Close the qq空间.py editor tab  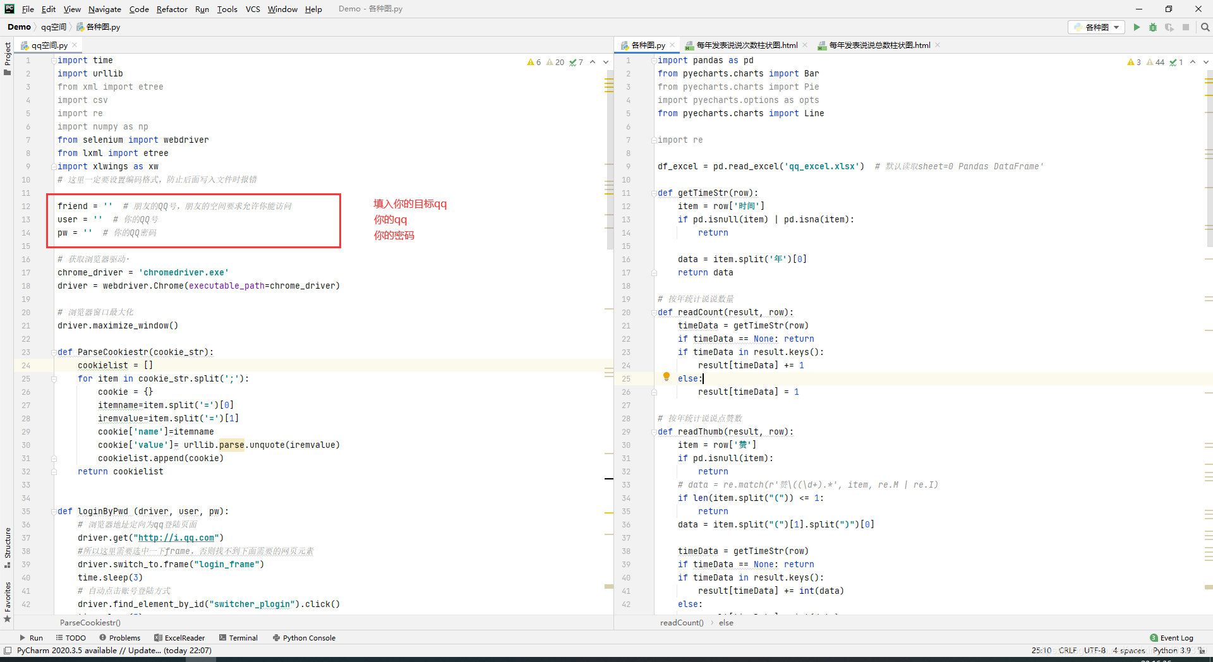(75, 45)
